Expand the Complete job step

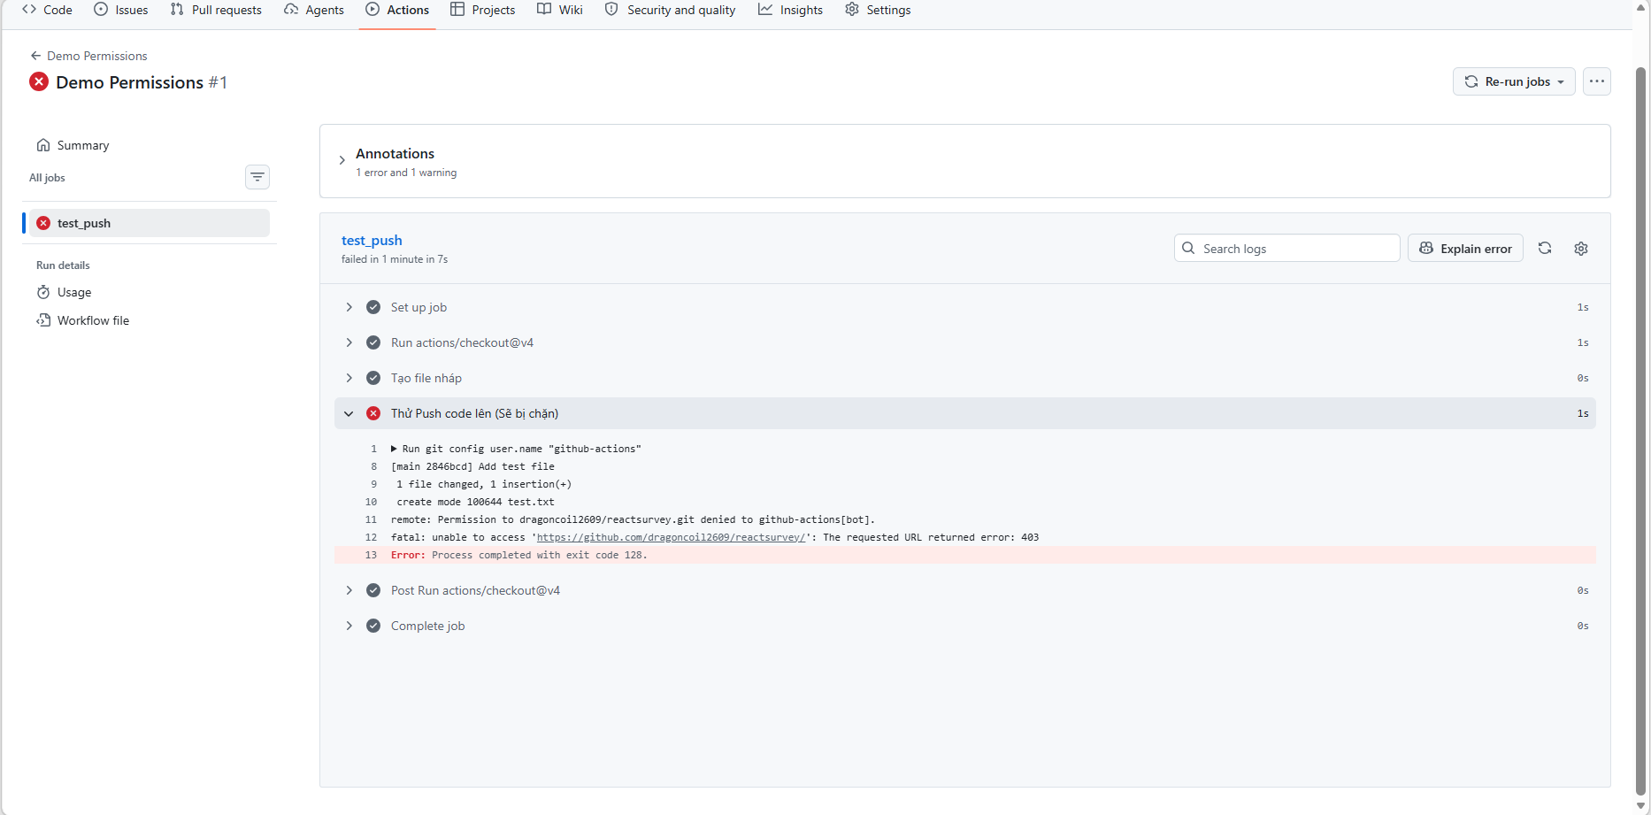point(965,626)
